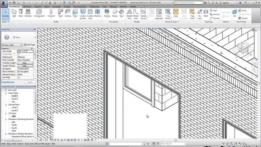Collapse the Graphics properties section

[32, 48]
